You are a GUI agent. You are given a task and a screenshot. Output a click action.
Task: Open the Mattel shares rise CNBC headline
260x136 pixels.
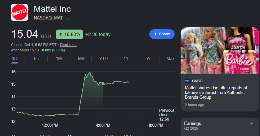[216, 92]
